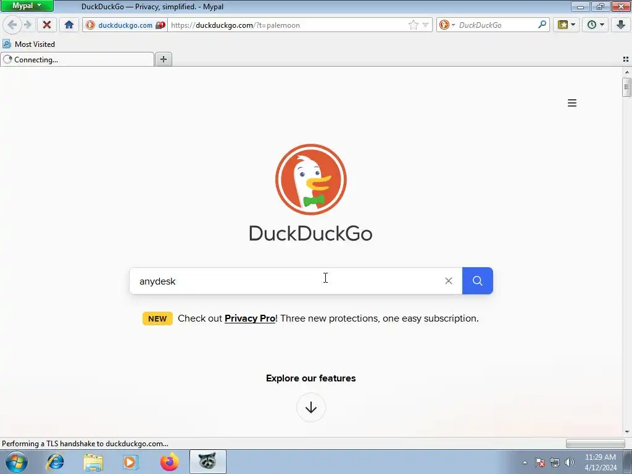Open the Windows Start button

point(17,462)
